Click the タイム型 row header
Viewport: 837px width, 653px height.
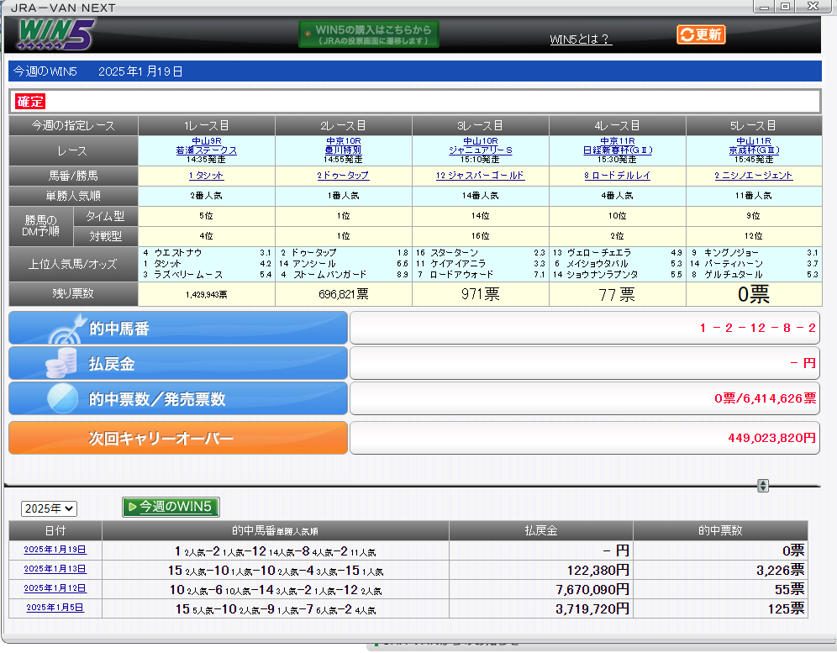point(105,216)
